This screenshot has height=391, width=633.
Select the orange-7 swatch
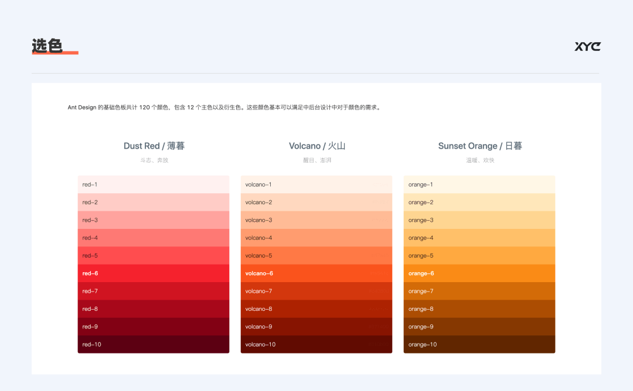click(479, 291)
